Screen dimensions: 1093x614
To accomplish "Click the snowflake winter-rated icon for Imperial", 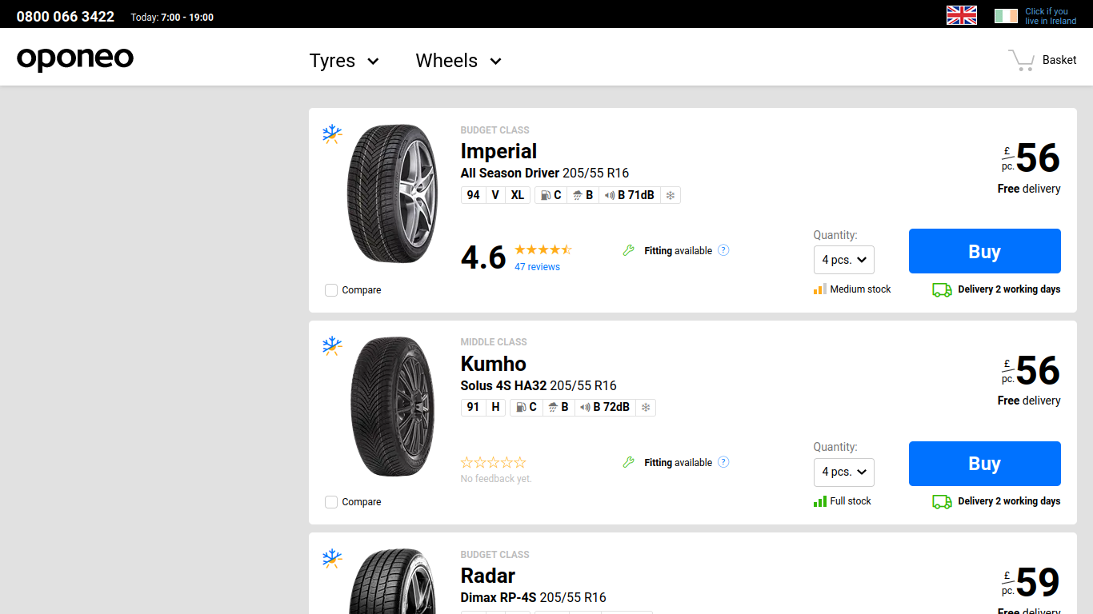I will click(671, 195).
